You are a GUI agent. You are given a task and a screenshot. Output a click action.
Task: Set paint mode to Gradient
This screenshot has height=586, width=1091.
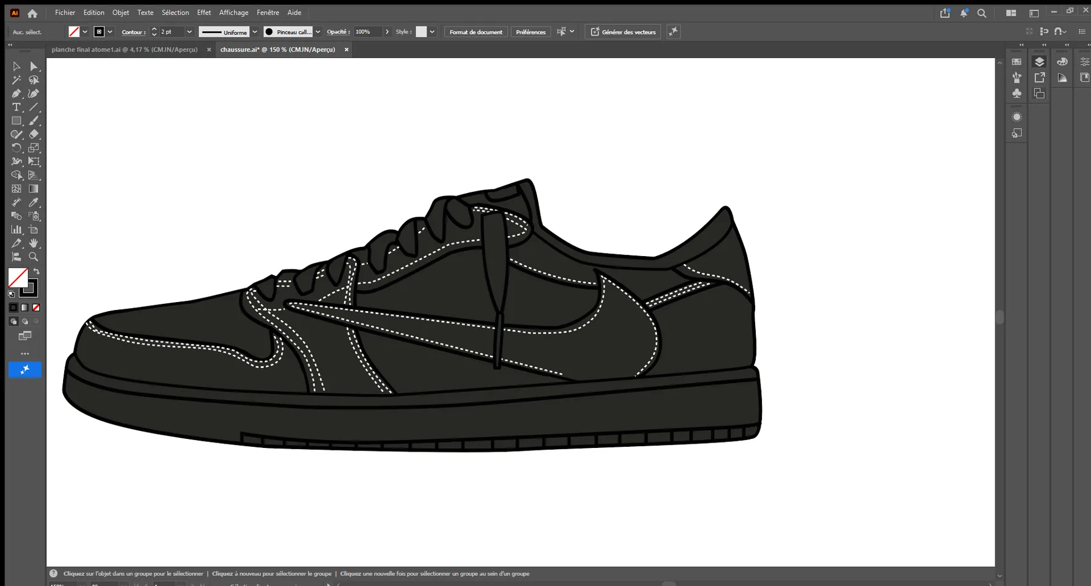pyautogui.click(x=25, y=308)
